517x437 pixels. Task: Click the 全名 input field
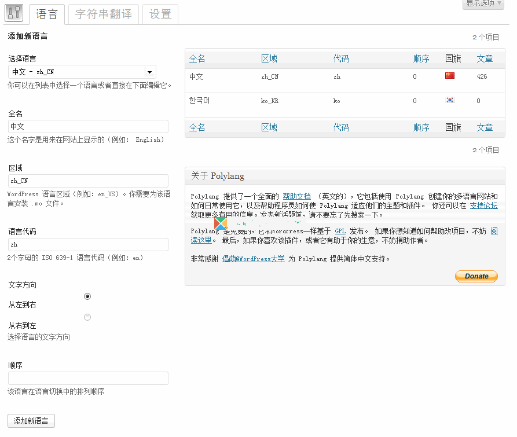88,127
